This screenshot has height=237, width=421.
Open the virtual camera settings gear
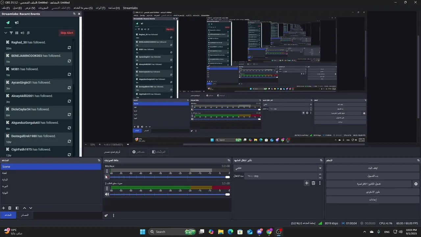point(416,184)
